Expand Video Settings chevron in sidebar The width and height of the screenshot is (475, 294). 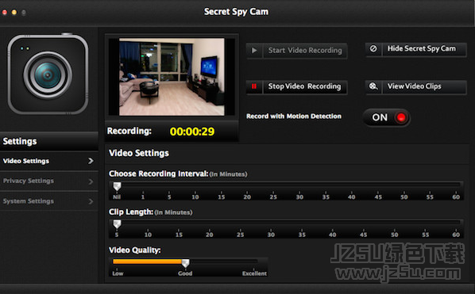coord(91,161)
